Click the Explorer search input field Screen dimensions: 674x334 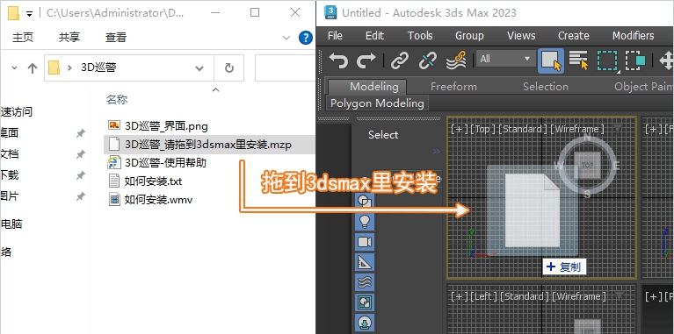[285, 68]
